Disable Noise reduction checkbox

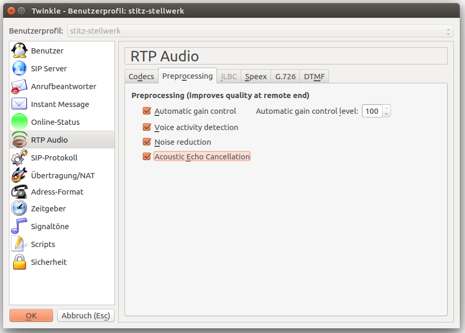tap(147, 142)
